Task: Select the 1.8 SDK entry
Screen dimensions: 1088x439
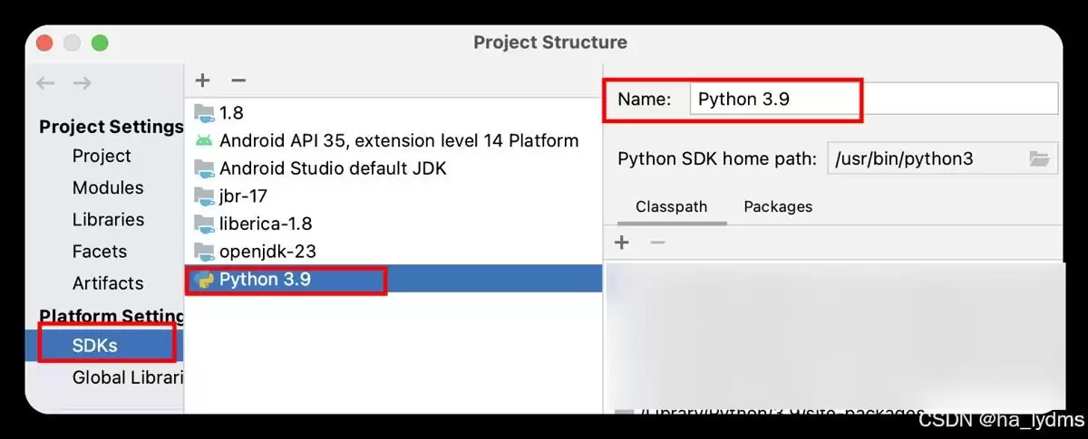Action: (x=393, y=113)
